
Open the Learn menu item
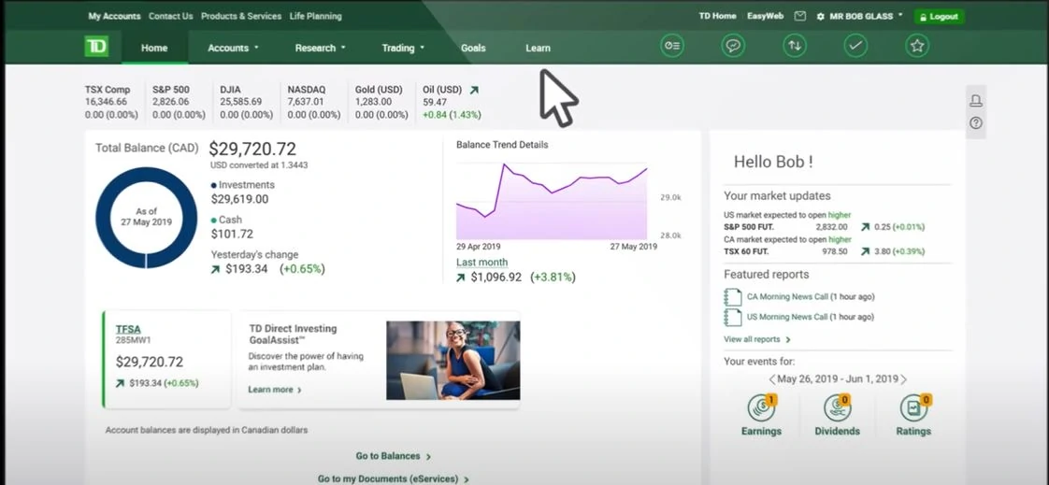(x=538, y=48)
